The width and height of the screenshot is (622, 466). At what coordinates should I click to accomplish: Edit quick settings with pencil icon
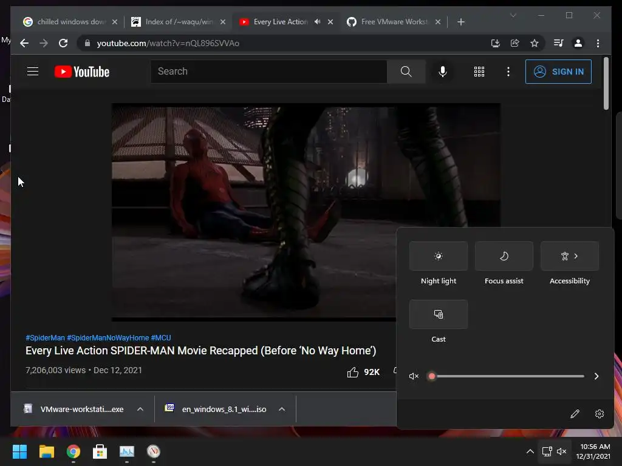click(x=575, y=414)
